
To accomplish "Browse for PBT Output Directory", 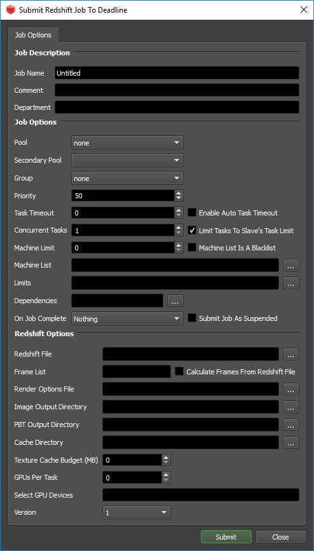I will (x=290, y=425).
